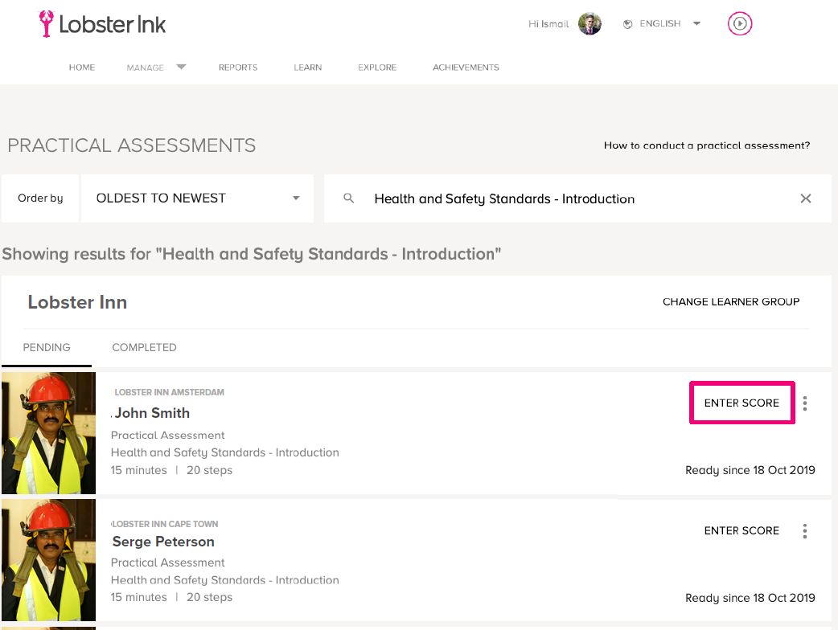This screenshot has height=630, width=838.
Task: Open the OLDEST TO NEWEST order dropdown
Action: click(x=197, y=198)
